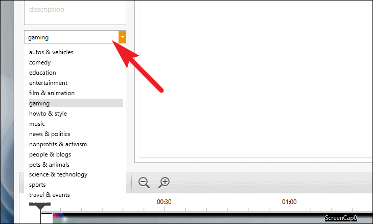Select howto & style category

[48, 114]
